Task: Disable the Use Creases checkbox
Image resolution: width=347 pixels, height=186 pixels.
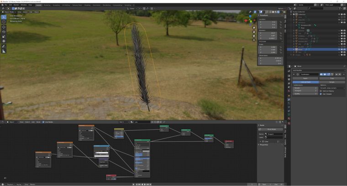Action: (321, 94)
